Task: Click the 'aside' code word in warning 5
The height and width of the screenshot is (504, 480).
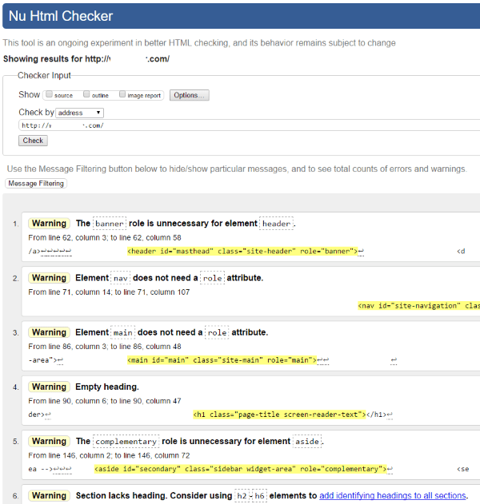Action: click(x=307, y=442)
